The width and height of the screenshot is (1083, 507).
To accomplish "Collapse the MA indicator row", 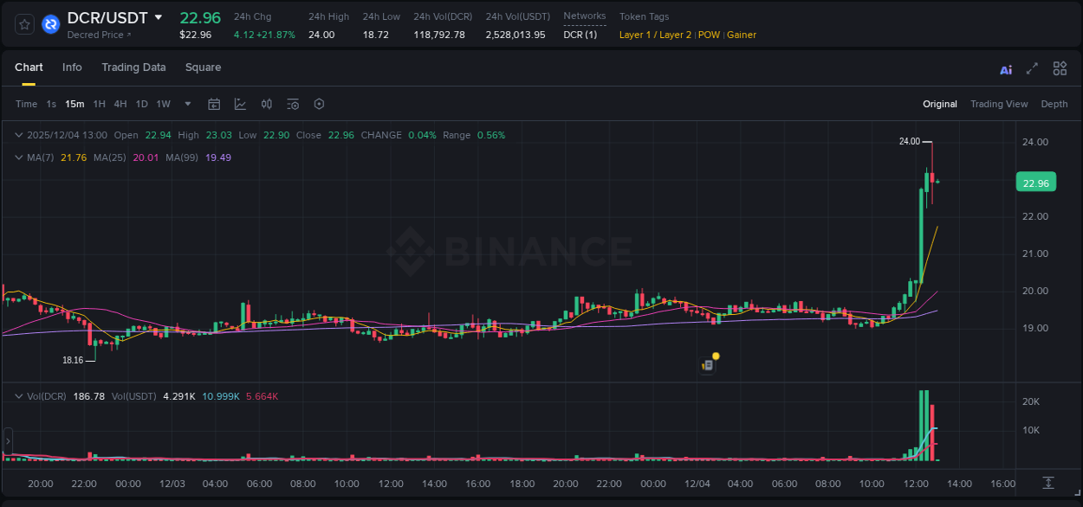I will pyautogui.click(x=18, y=157).
